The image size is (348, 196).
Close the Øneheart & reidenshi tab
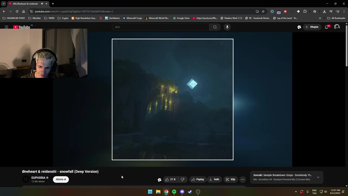(46, 4)
